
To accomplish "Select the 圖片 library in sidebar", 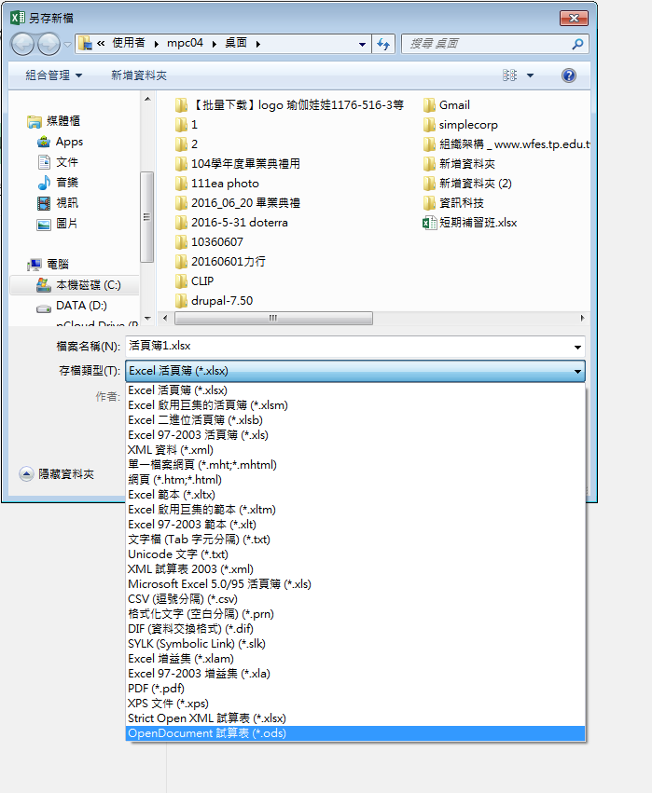I will pyautogui.click(x=58, y=224).
